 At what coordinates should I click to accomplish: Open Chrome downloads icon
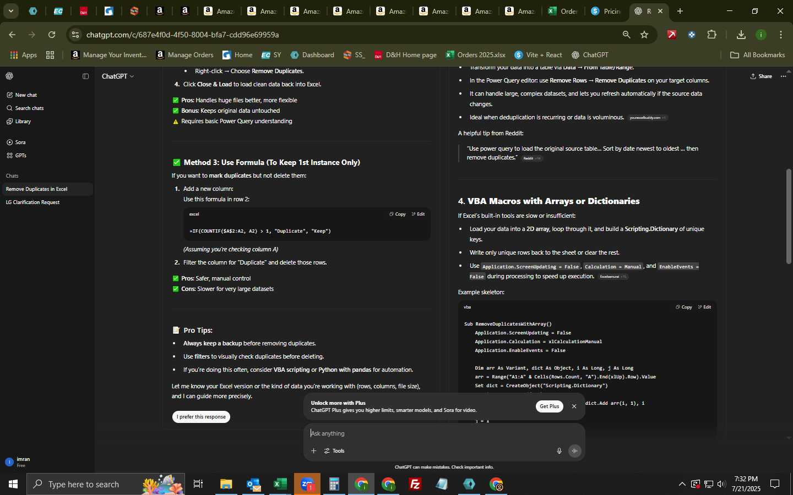741,35
